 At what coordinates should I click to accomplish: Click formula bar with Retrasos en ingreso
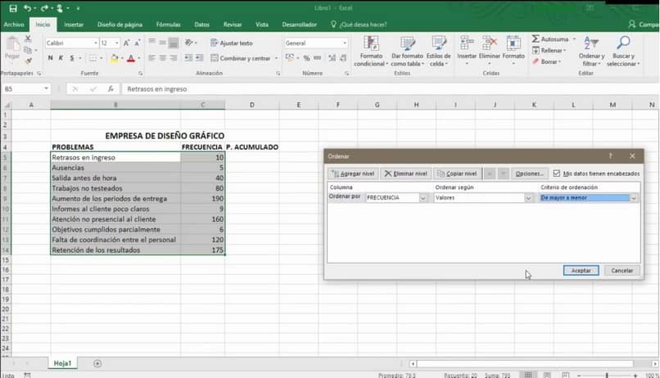[x=389, y=88]
